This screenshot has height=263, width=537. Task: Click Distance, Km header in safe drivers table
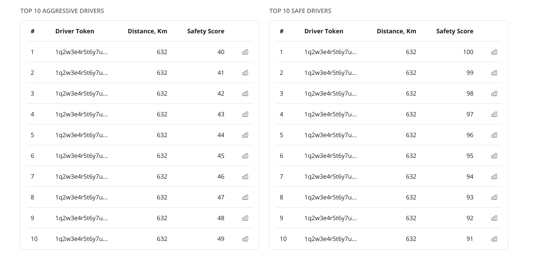click(396, 31)
